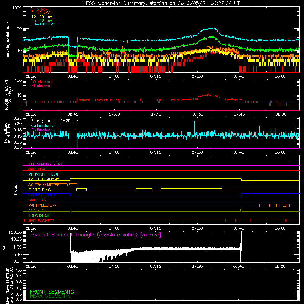Click the SAS axis label
Screen dimensions: 304x304
(4, 247)
